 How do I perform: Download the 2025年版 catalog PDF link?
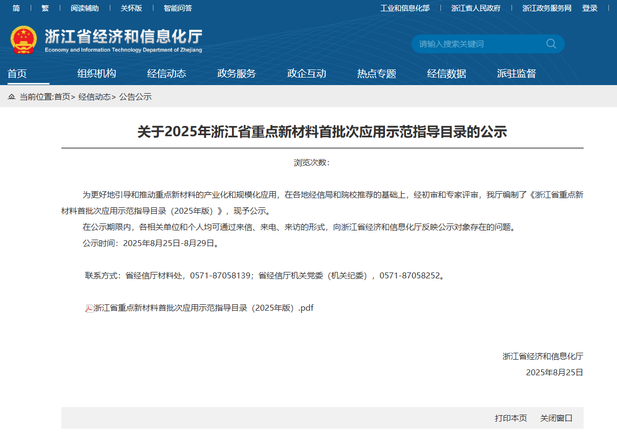[x=203, y=308]
